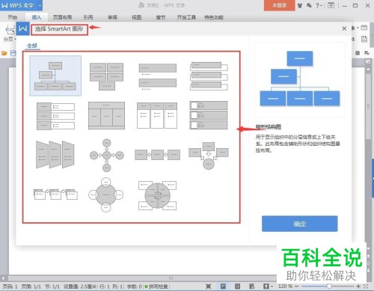
Task: Select the radial circles with arrows layout
Action: tap(106, 155)
